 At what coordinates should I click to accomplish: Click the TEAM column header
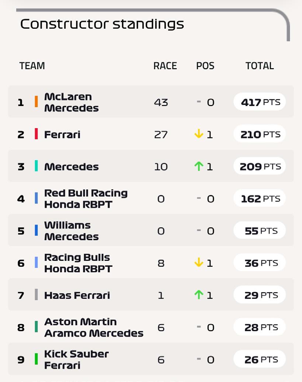click(x=32, y=66)
